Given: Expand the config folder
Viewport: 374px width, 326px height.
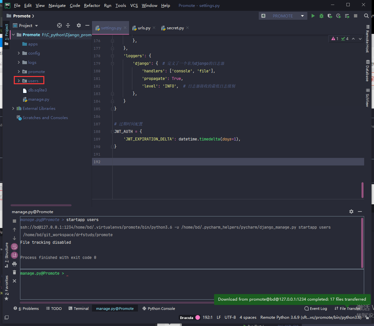Looking at the screenshot, I should pyautogui.click(x=19, y=53).
